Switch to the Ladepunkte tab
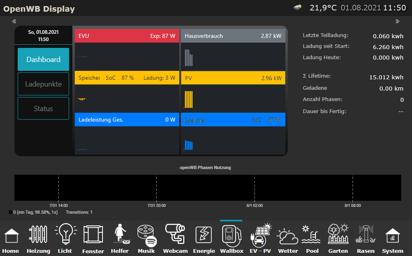The image size is (412, 256). coord(43,84)
